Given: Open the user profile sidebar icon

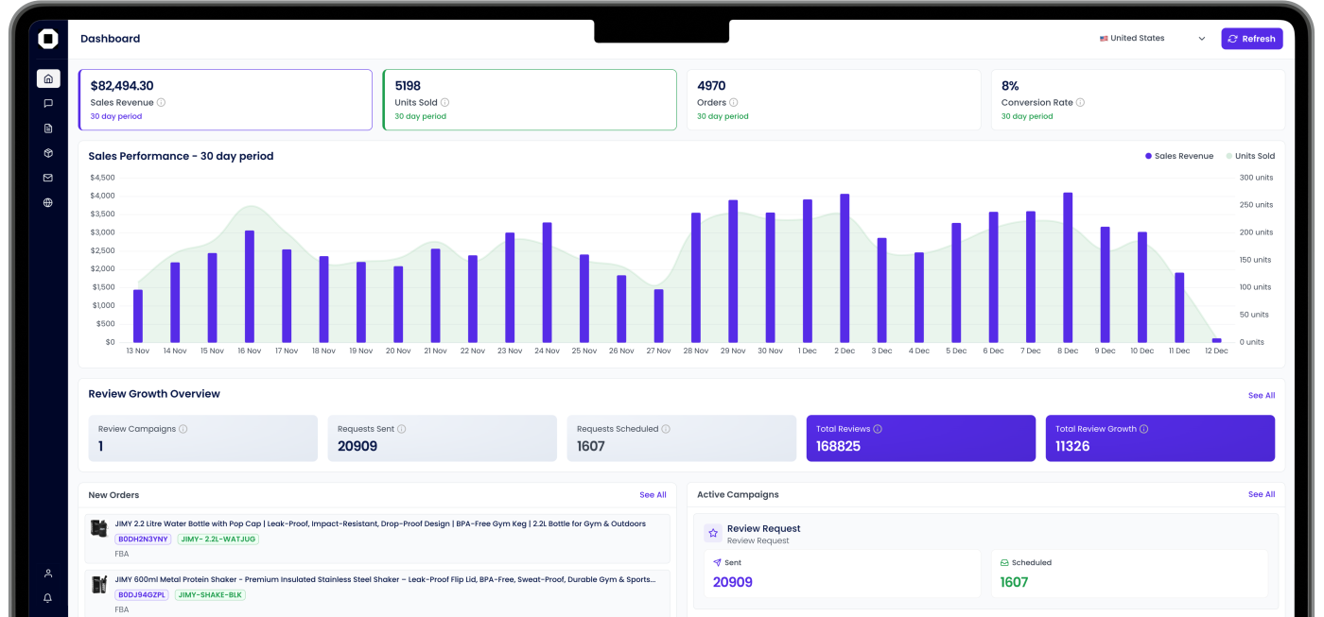Looking at the screenshot, I should (48, 574).
